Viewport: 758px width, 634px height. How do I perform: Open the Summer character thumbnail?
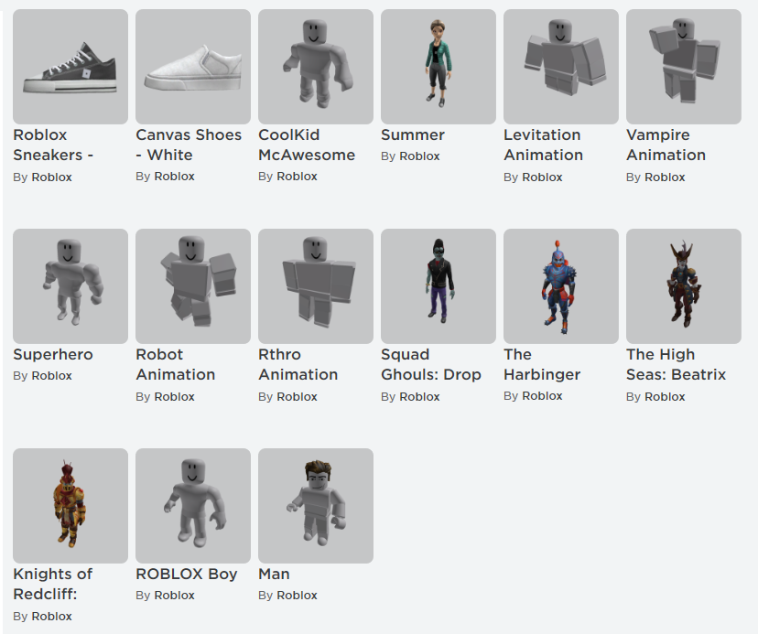[x=439, y=67]
